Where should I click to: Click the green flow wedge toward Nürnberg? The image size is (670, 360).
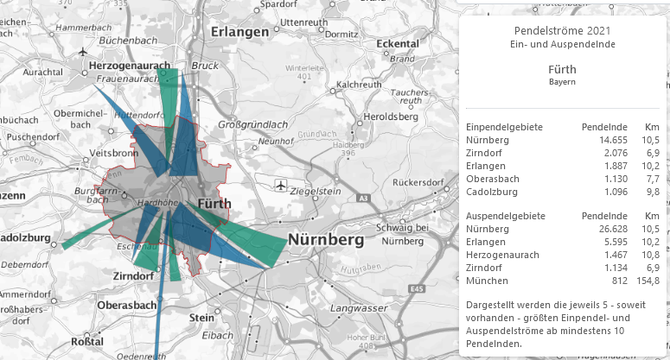258,245
